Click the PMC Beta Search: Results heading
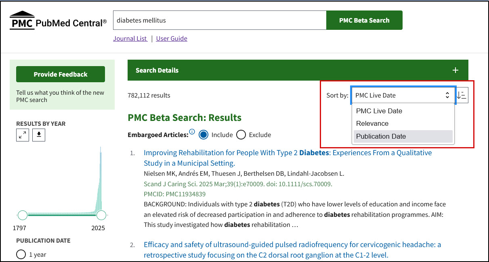This screenshot has width=489, height=262. click(185, 118)
